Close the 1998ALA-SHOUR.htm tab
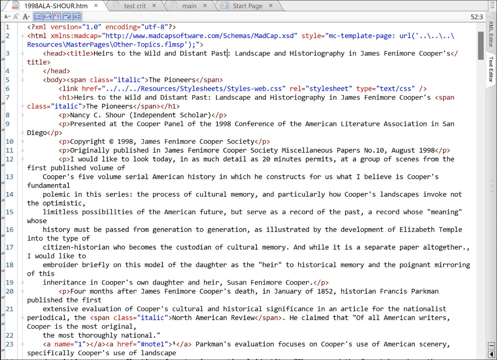The height and width of the screenshot is (360, 497). pos(96,6)
